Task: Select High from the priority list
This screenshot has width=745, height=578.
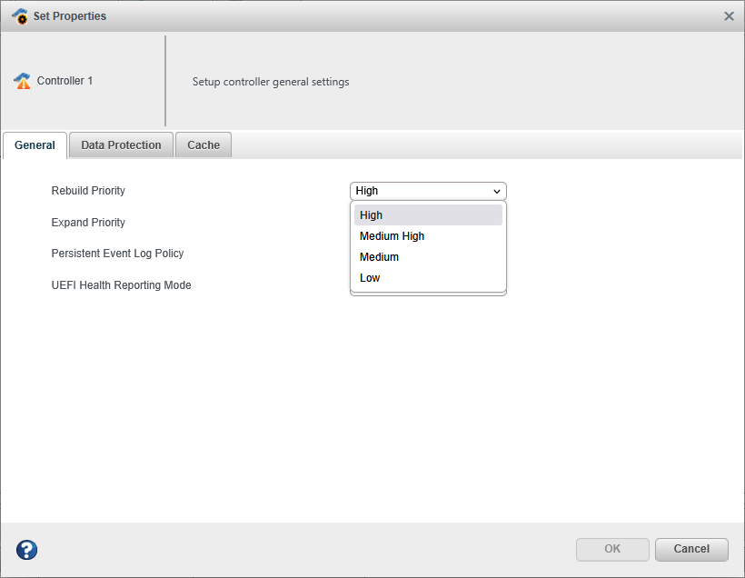Action: [428, 215]
